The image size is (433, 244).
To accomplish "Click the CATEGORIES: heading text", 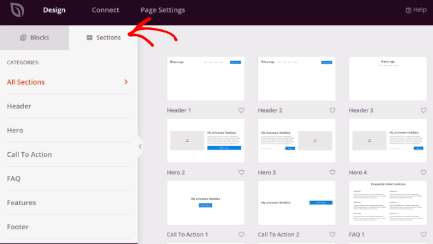I will pos(23,62).
